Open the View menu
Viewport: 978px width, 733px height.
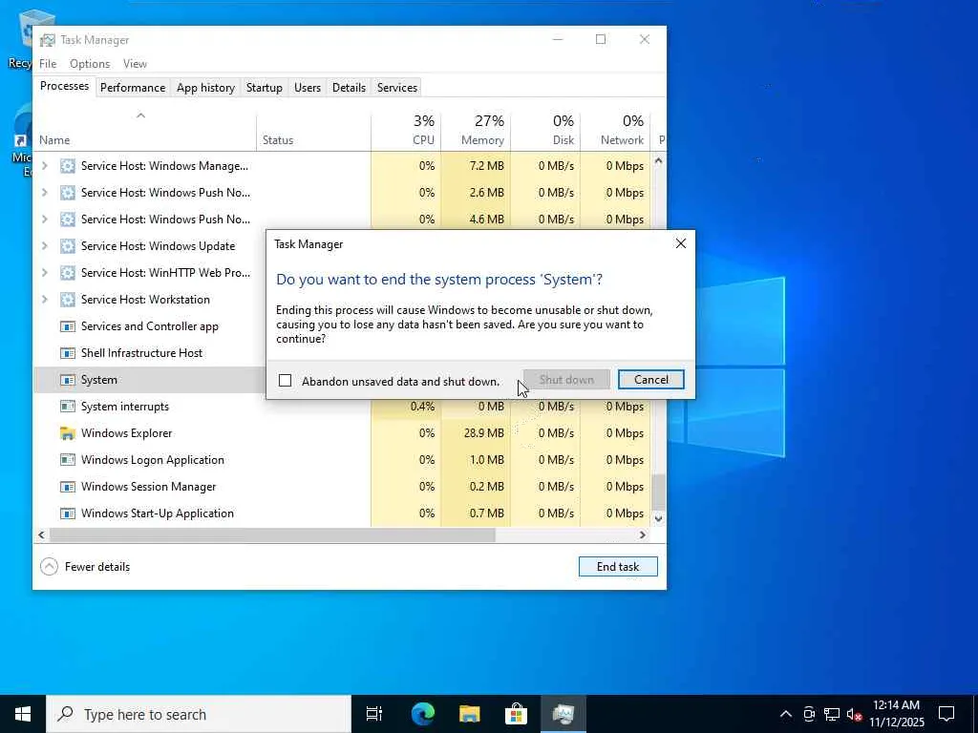[x=135, y=64]
